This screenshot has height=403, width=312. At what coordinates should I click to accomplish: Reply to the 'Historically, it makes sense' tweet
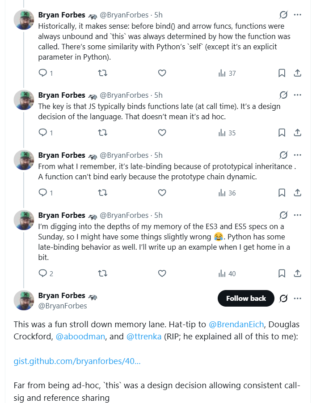coord(43,73)
